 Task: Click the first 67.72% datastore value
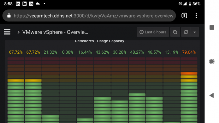pos(16,52)
